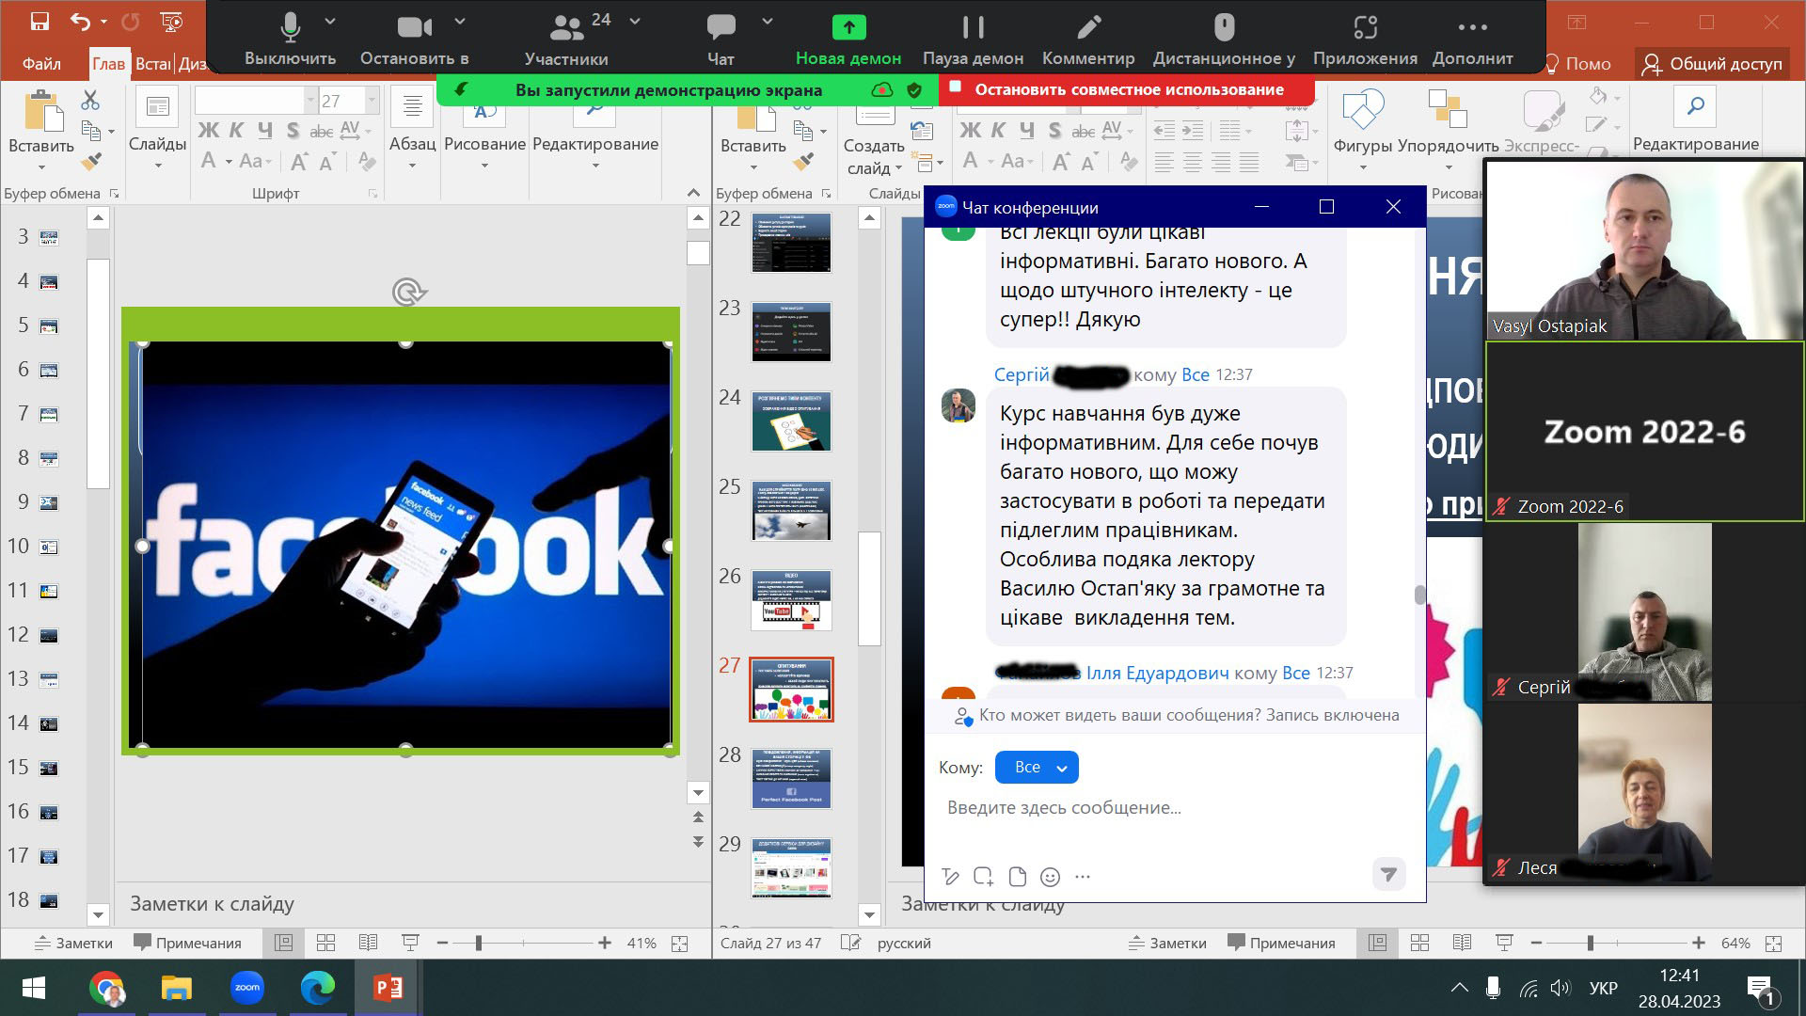
Task: Click zoom in plus beside 64%
Action: pyautogui.click(x=1698, y=943)
